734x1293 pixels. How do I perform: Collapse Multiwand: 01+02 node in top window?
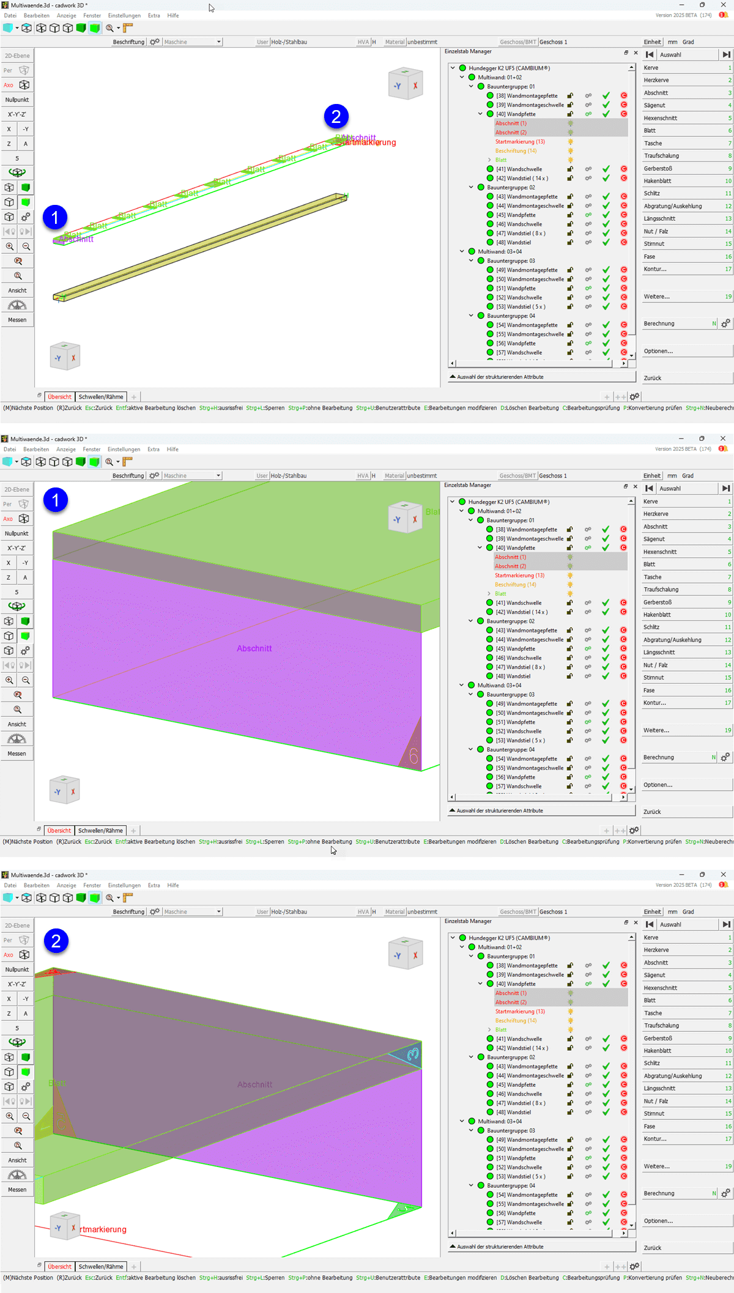(462, 78)
